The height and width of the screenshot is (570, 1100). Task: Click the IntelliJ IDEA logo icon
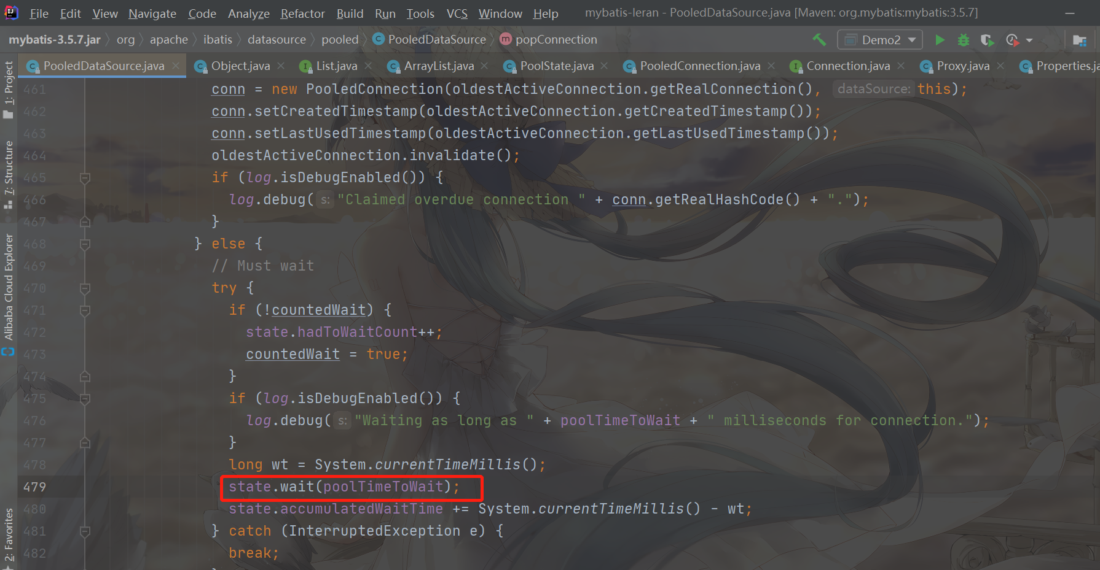pyautogui.click(x=11, y=12)
